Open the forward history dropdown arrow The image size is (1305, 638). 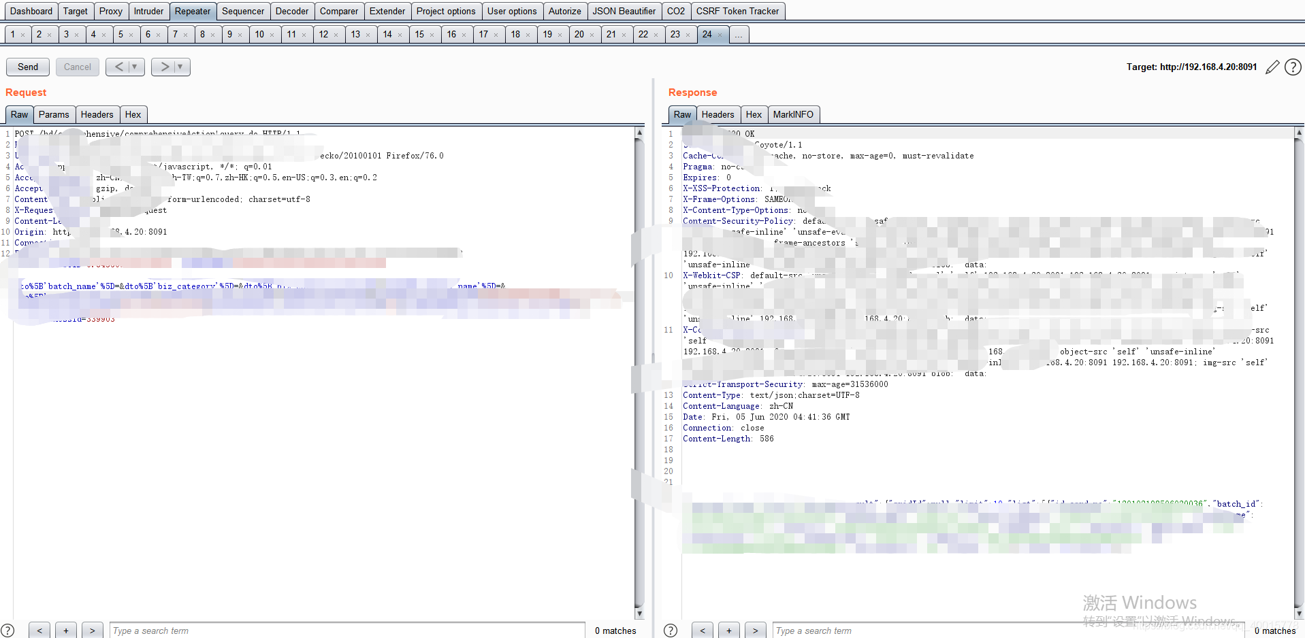click(180, 67)
